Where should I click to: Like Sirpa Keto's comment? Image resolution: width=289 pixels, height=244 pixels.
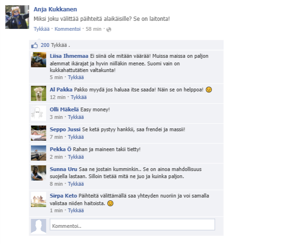(76, 210)
